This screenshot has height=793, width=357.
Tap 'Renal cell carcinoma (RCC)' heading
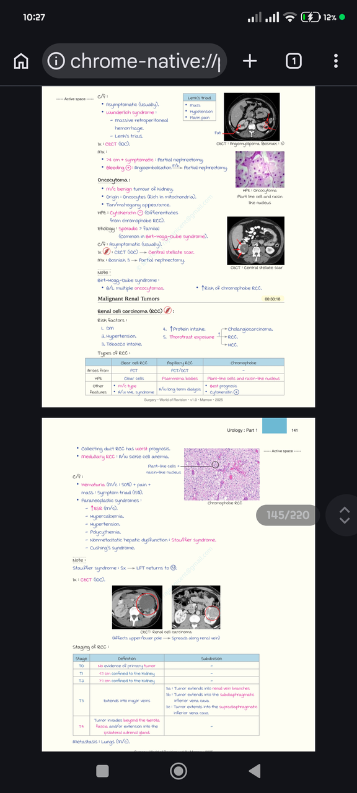130,311
